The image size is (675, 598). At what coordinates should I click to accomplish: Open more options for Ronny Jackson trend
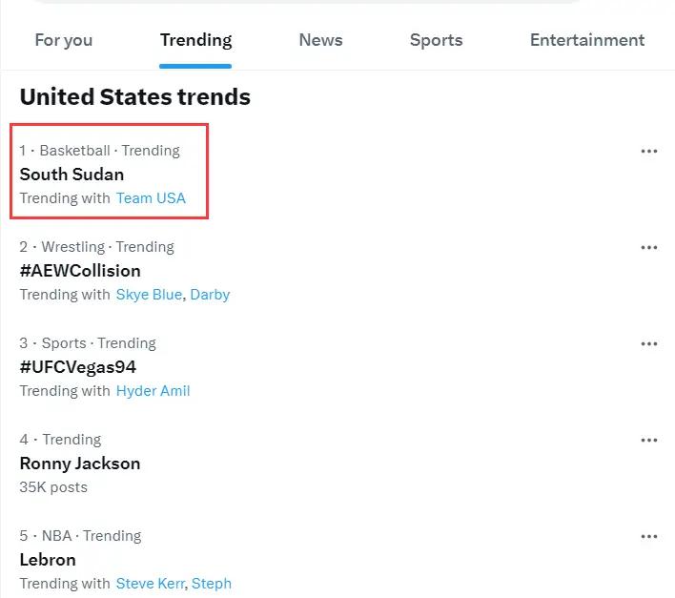649,440
